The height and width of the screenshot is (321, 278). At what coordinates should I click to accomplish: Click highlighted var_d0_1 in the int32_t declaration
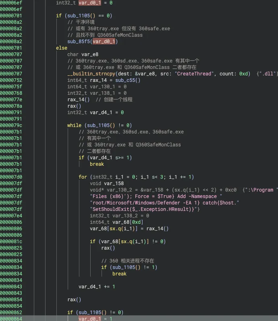90,3
